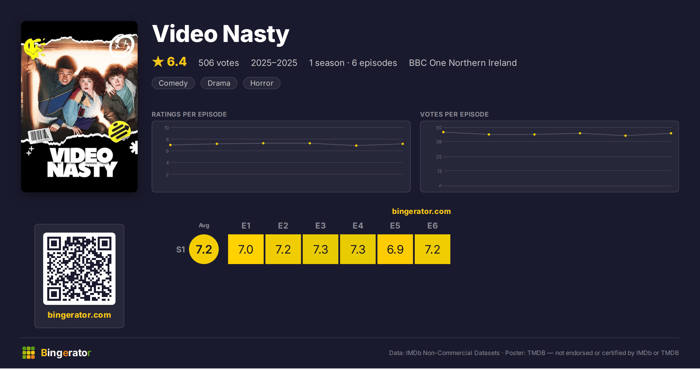Click the Bingerator grid logo icon

tap(29, 353)
